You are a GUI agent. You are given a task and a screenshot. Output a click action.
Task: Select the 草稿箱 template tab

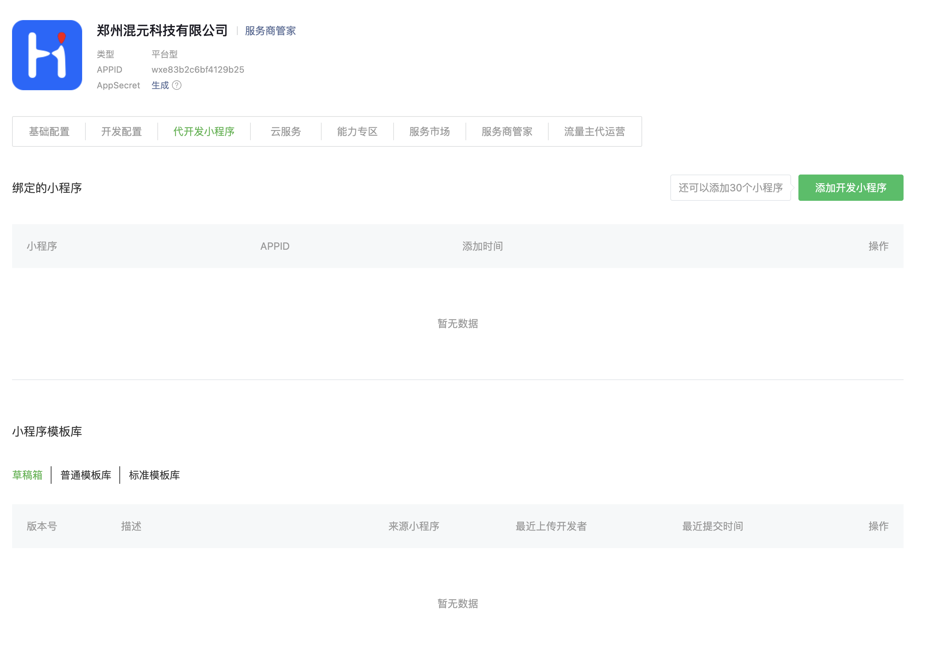pyautogui.click(x=27, y=475)
